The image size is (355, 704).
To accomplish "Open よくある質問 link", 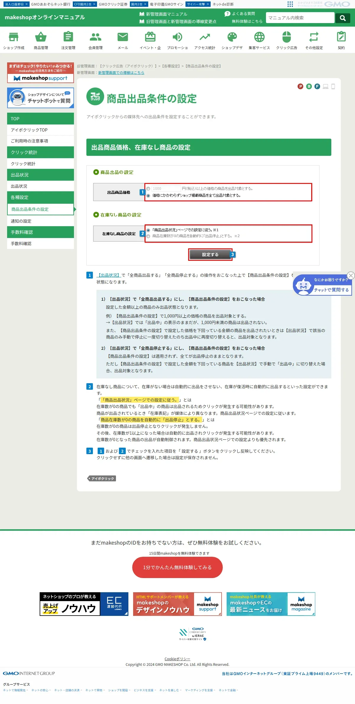I will 240,14.
